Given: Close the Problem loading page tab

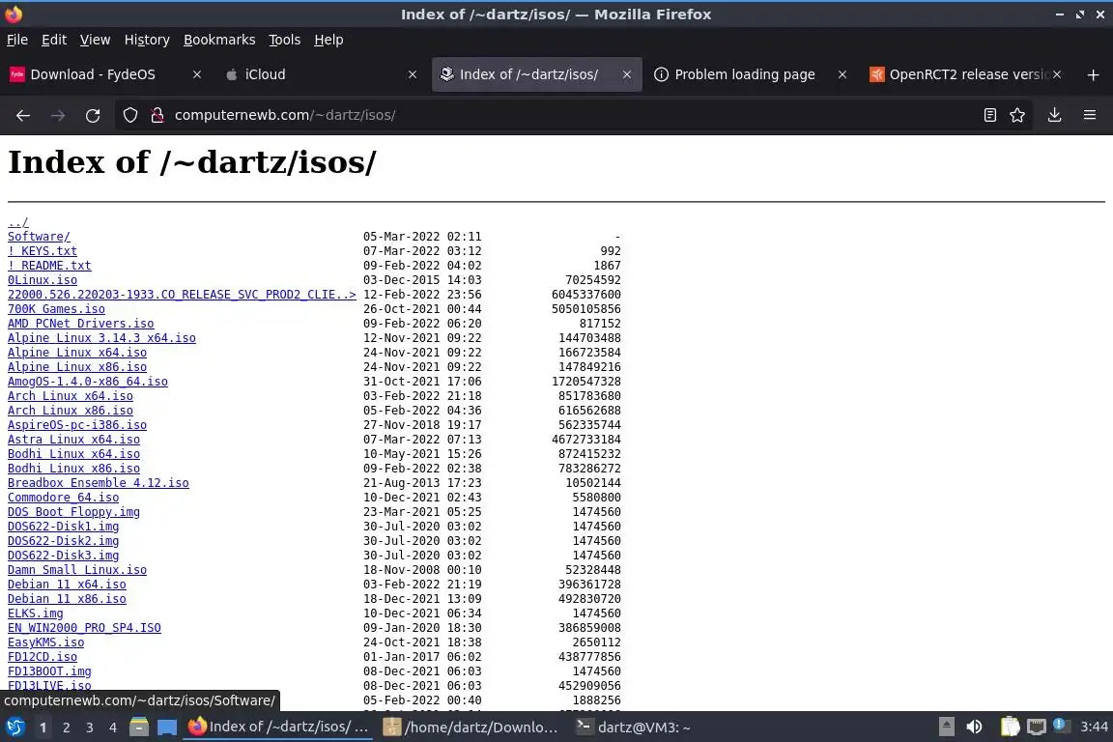Looking at the screenshot, I should click(x=842, y=74).
